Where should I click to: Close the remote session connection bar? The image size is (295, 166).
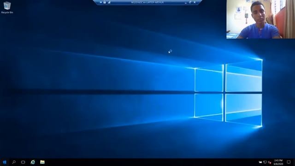click(195, 2)
